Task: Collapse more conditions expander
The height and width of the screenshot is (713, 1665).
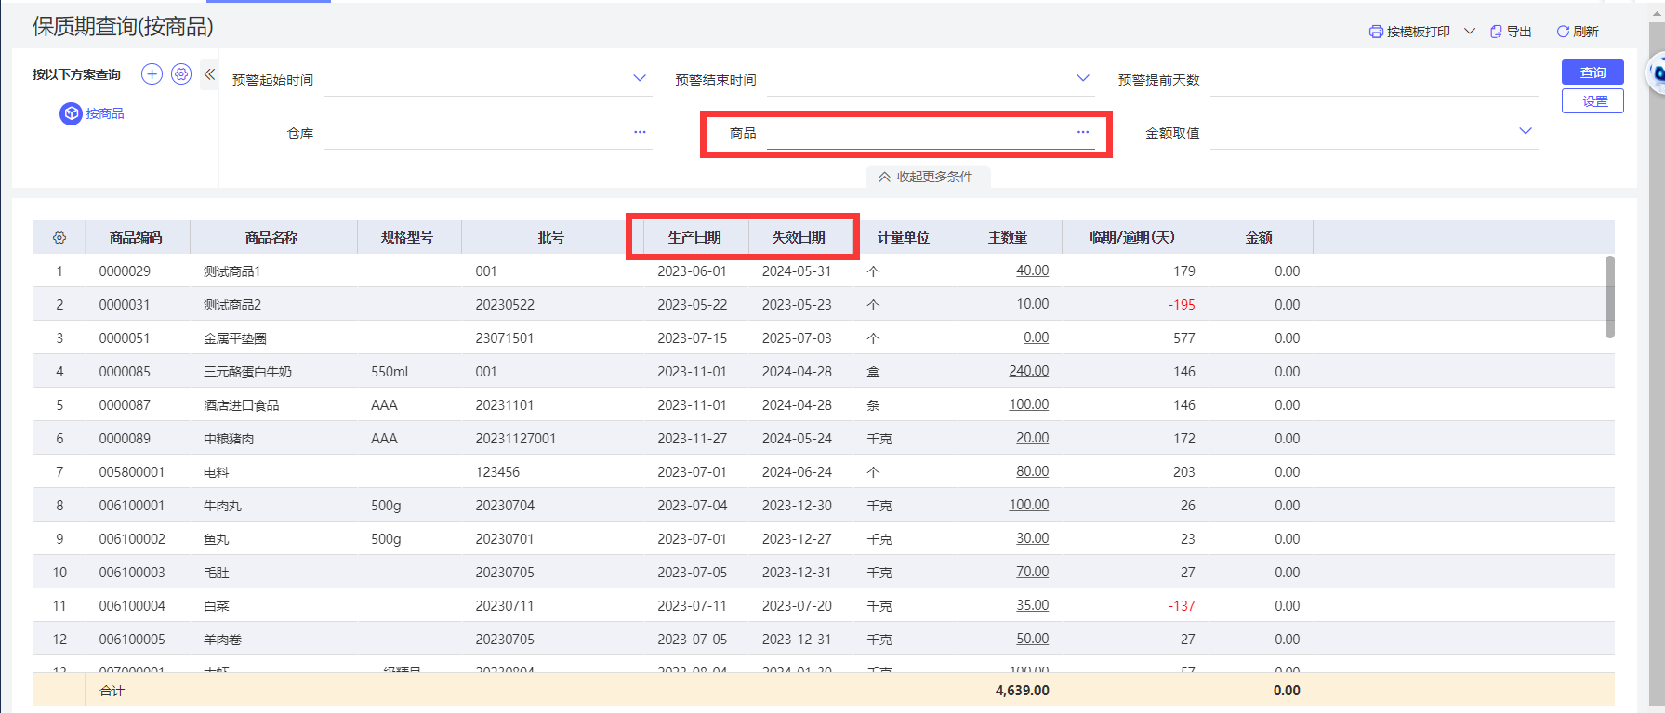Action: point(927,177)
